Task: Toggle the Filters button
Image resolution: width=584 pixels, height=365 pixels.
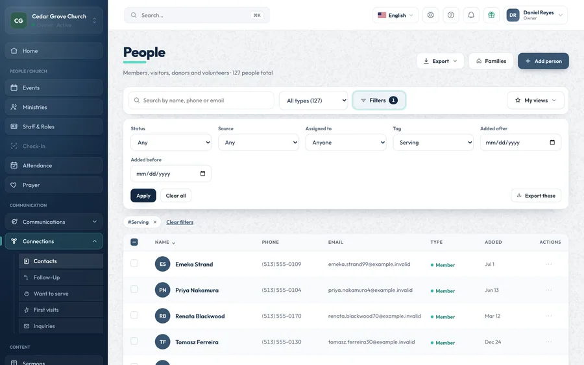Action: click(x=379, y=100)
